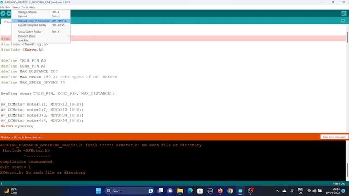The width and height of the screenshot is (349, 196).
Task: Click the 'AF_DCMotor motor2' line
Action: [42, 109]
